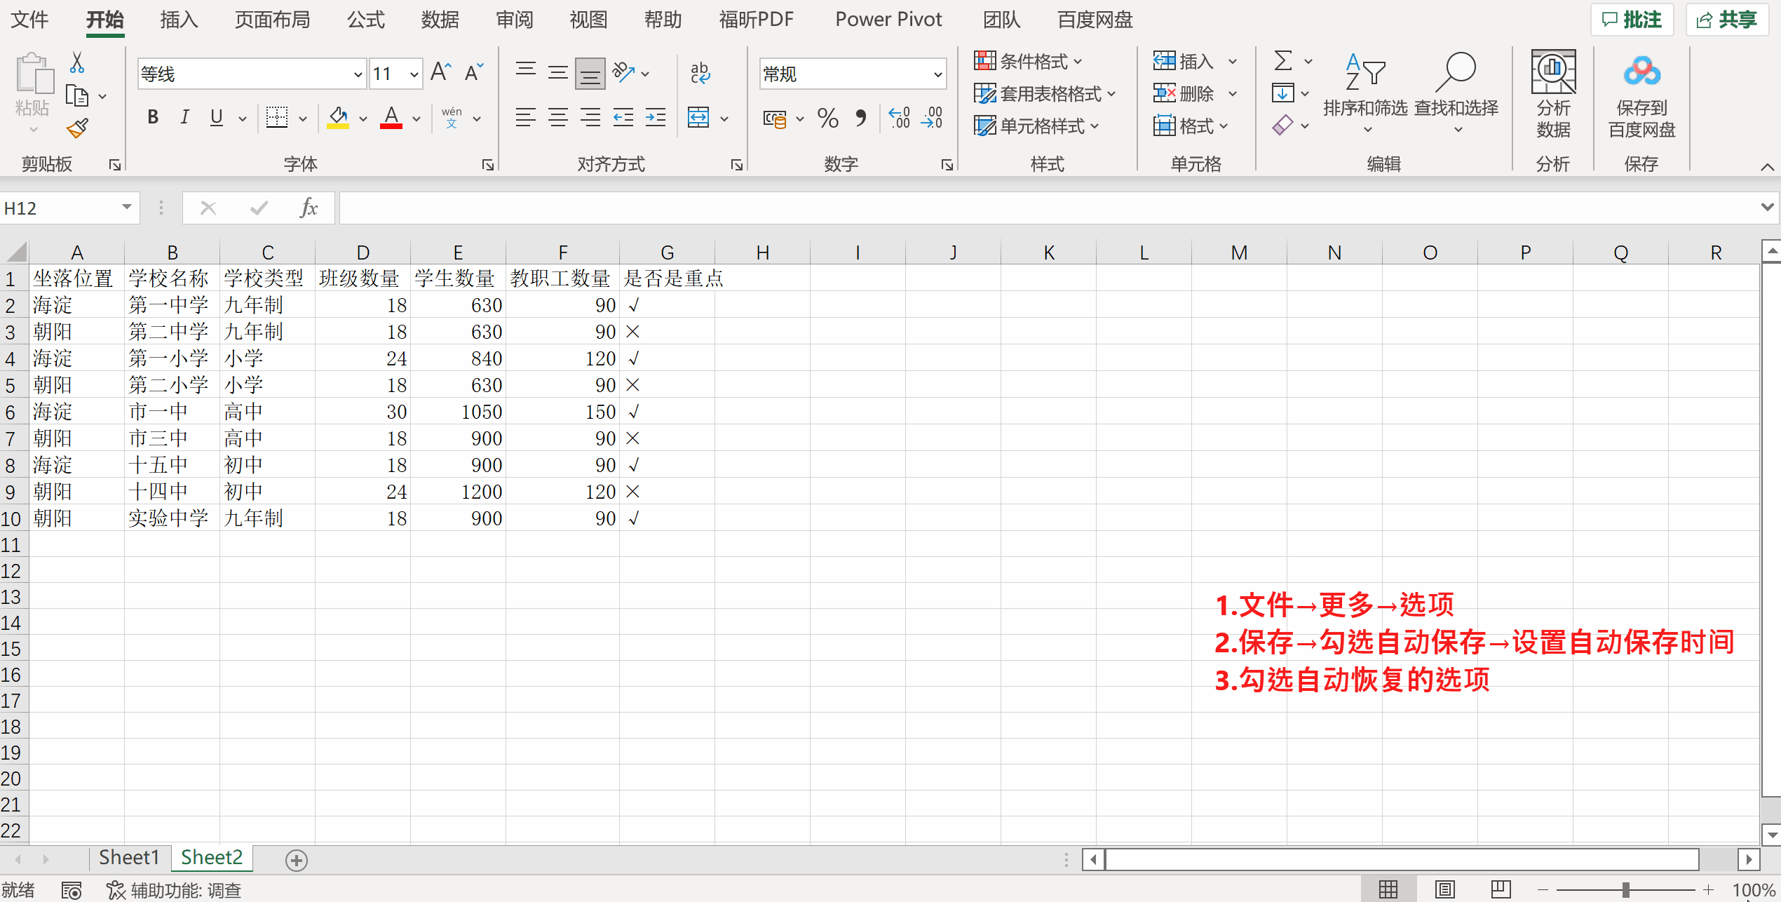
Task: Open Conditional Formatting dropdown
Action: 1028,62
